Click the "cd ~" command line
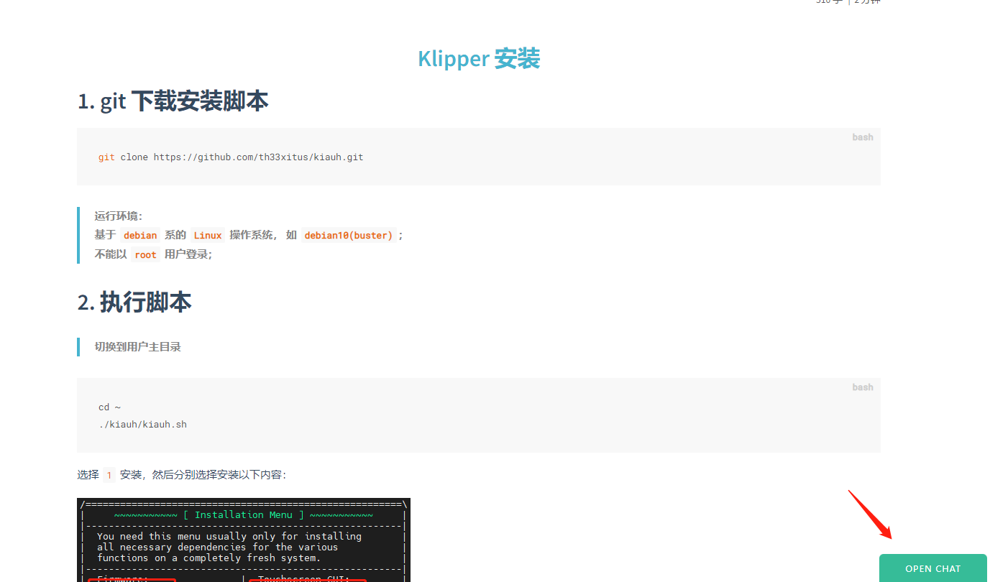This screenshot has height=582, width=990. point(110,407)
